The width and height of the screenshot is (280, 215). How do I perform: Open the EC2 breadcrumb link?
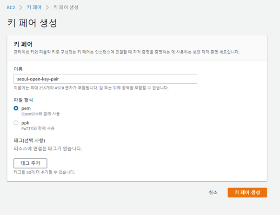point(11,7)
